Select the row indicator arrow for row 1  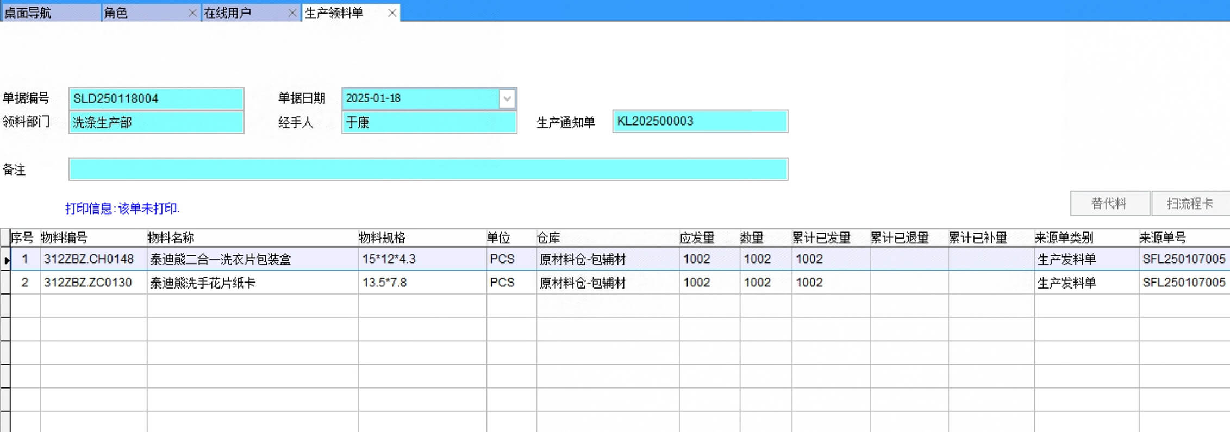[x=6, y=260]
